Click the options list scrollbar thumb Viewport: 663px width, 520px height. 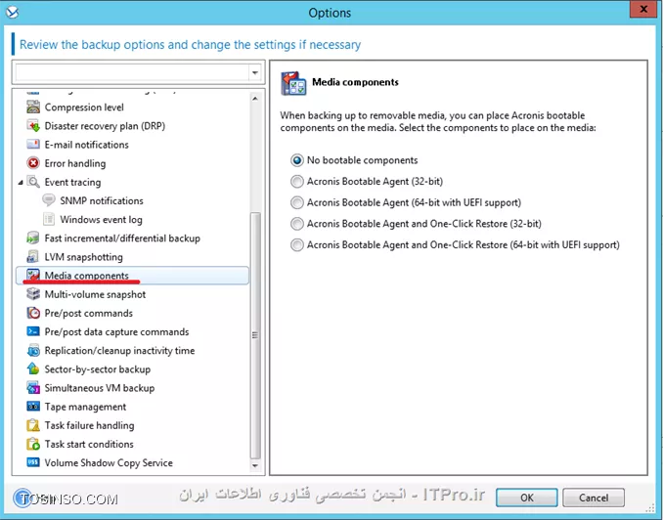(x=255, y=335)
